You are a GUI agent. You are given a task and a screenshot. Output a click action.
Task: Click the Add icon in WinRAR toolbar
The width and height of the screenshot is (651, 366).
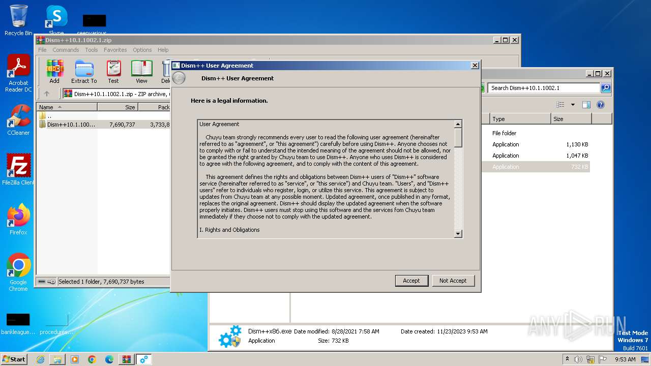54,72
